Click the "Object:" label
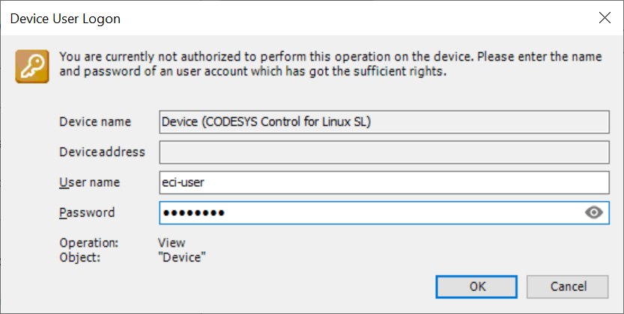The width and height of the screenshot is (624, 314). [79, 258]
